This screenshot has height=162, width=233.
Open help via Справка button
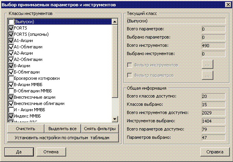point(215,152)
